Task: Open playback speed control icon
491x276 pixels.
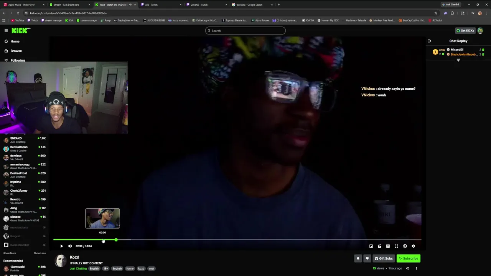Action: pyautogui.click(x=405, y=246)
